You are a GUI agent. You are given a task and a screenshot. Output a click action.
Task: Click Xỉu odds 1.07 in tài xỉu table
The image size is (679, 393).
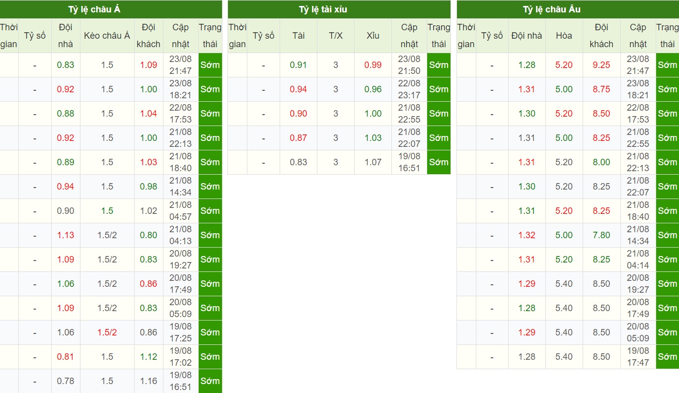373,162
